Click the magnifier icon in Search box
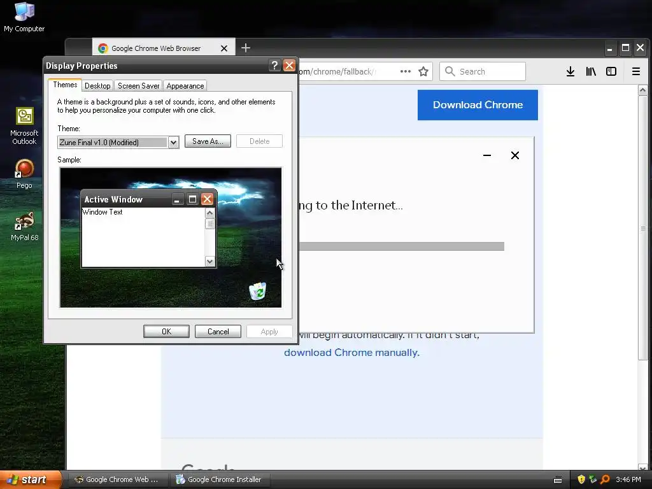Screen dimensions: 652x489 [450, 71]
